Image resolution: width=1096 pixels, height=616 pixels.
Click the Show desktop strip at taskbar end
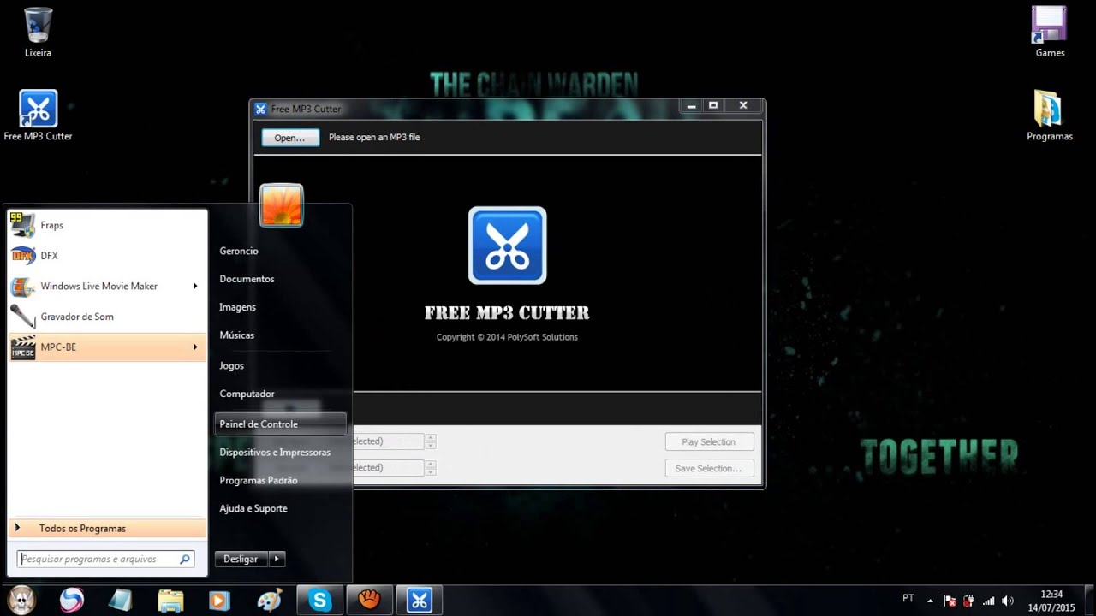click(1090, 600)
